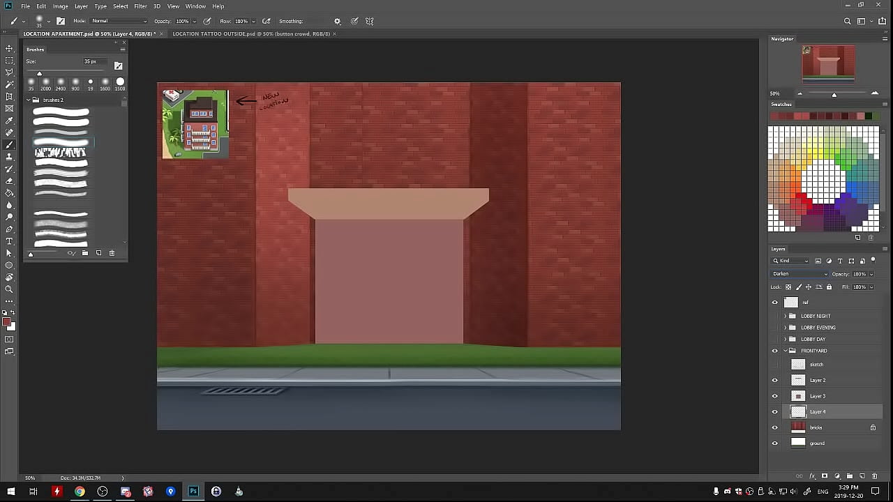
Task: Toggle symmetry paint butterfly icon
Action: tap(370, 21)
